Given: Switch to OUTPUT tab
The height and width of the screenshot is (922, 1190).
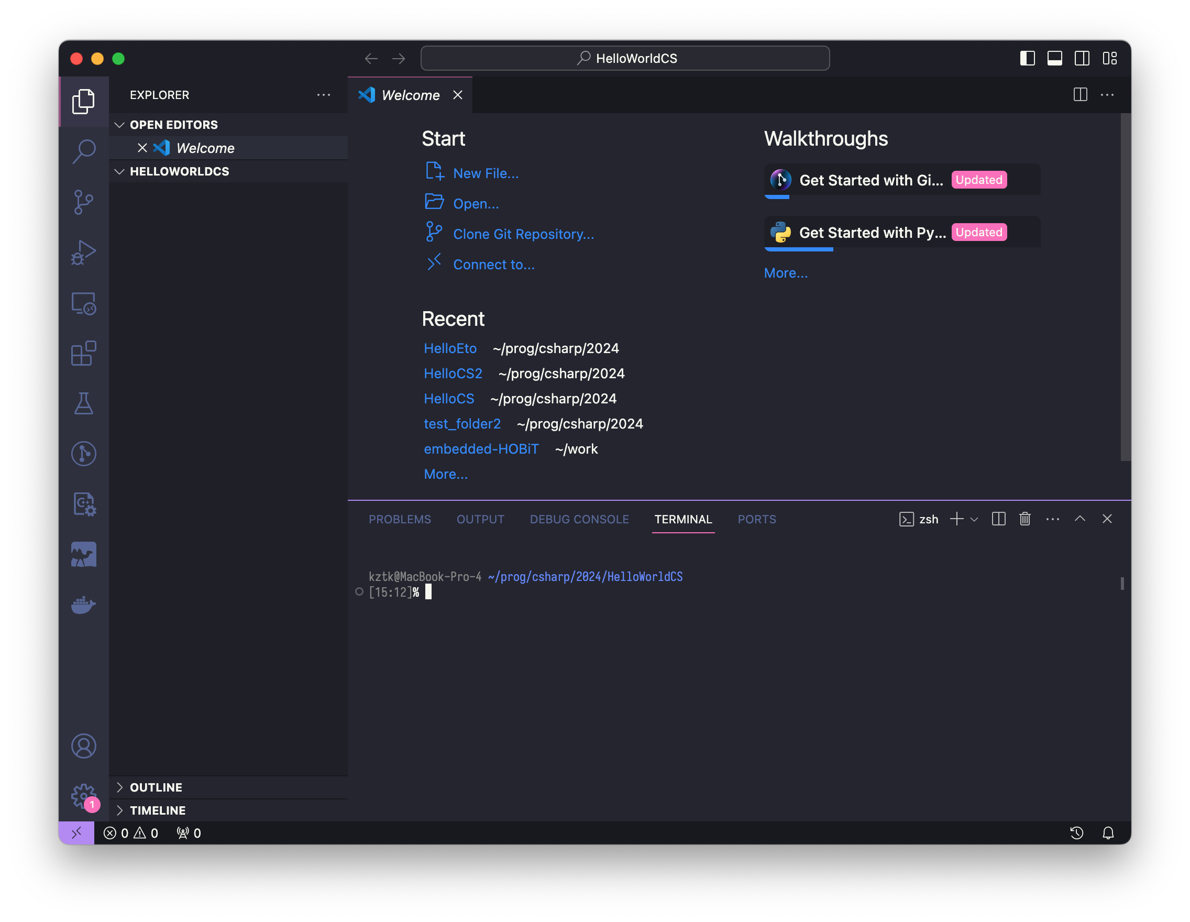Looking at the screenshot, I should [x=480, y=519].
